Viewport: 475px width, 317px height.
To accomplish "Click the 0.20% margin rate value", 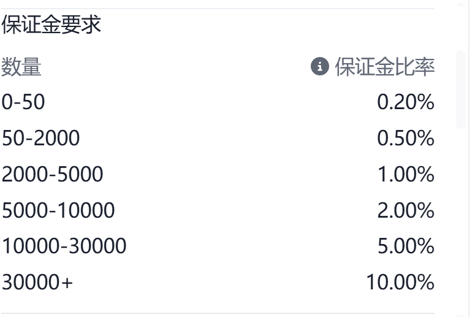I will pyautogui.click(x=405, y=102).
